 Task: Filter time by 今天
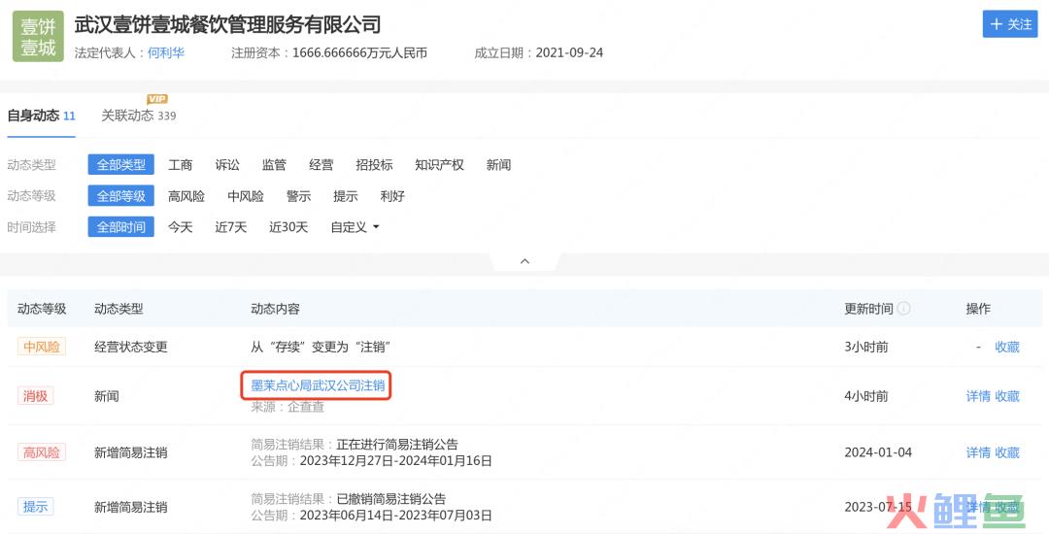click(180, 227)
